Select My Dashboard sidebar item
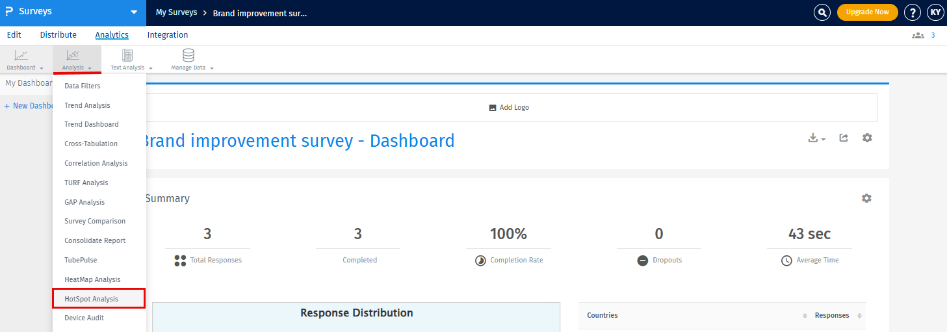947x332 pixels. 28,83
